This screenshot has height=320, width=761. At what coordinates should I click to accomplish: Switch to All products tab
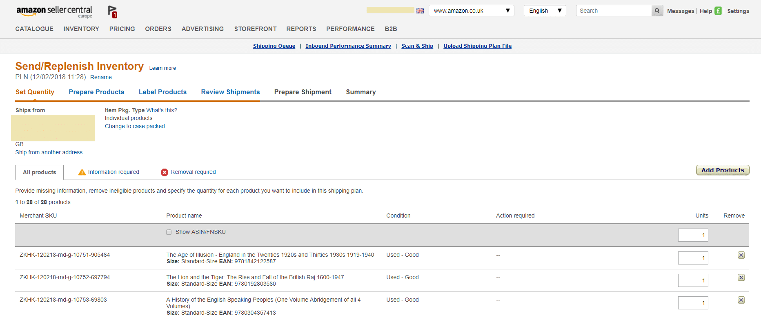tap(39, 172)
